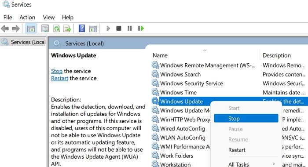This screenshot has width=308, height=167.
Task: Toggle the Show/Hide Action Pane icon
Action: coord(93,29)
